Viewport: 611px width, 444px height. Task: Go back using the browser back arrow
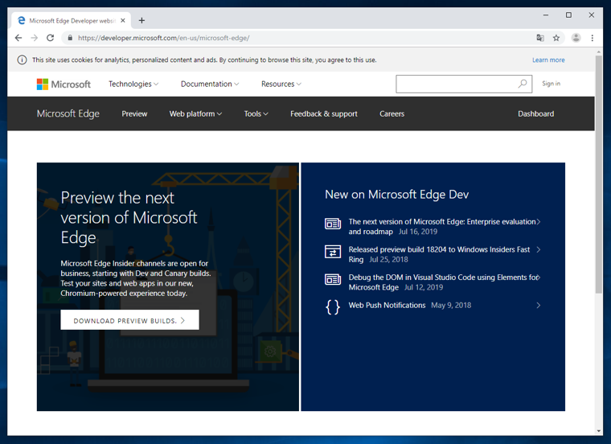[18, 38]
